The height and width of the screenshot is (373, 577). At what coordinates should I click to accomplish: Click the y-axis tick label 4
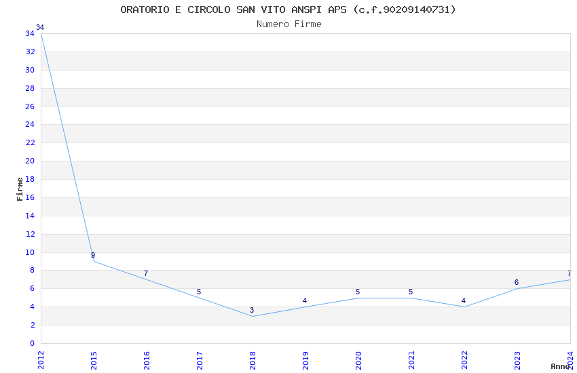click(33, 307)
